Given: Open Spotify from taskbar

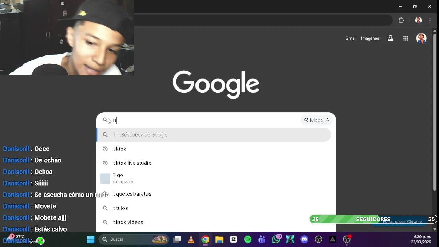Looking at the screenshot, I should pos(248,239).
